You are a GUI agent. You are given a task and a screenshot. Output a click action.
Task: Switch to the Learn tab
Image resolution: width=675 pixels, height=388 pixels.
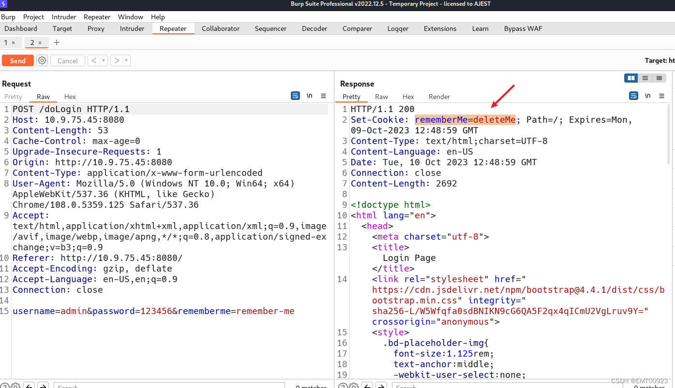pyautogui.click(x=480, y=29)
